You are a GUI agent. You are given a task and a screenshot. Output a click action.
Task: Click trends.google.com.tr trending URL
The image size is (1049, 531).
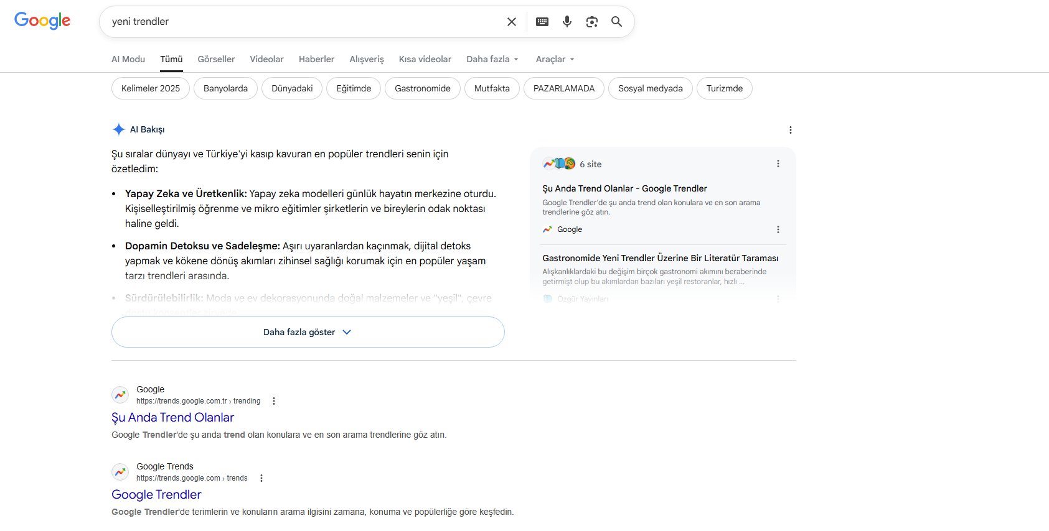pos(198,401)
